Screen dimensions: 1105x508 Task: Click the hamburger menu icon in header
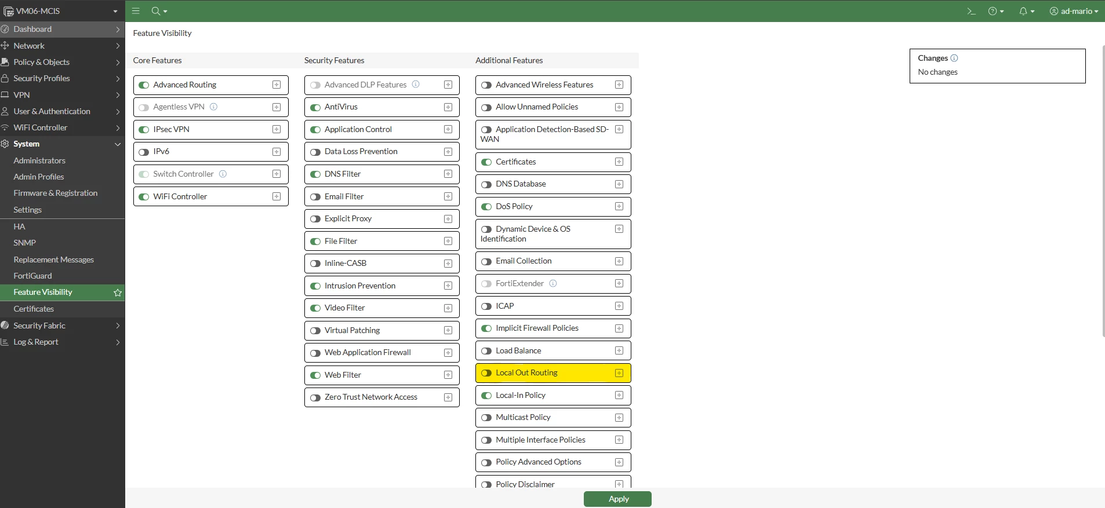tap(136, 11)
